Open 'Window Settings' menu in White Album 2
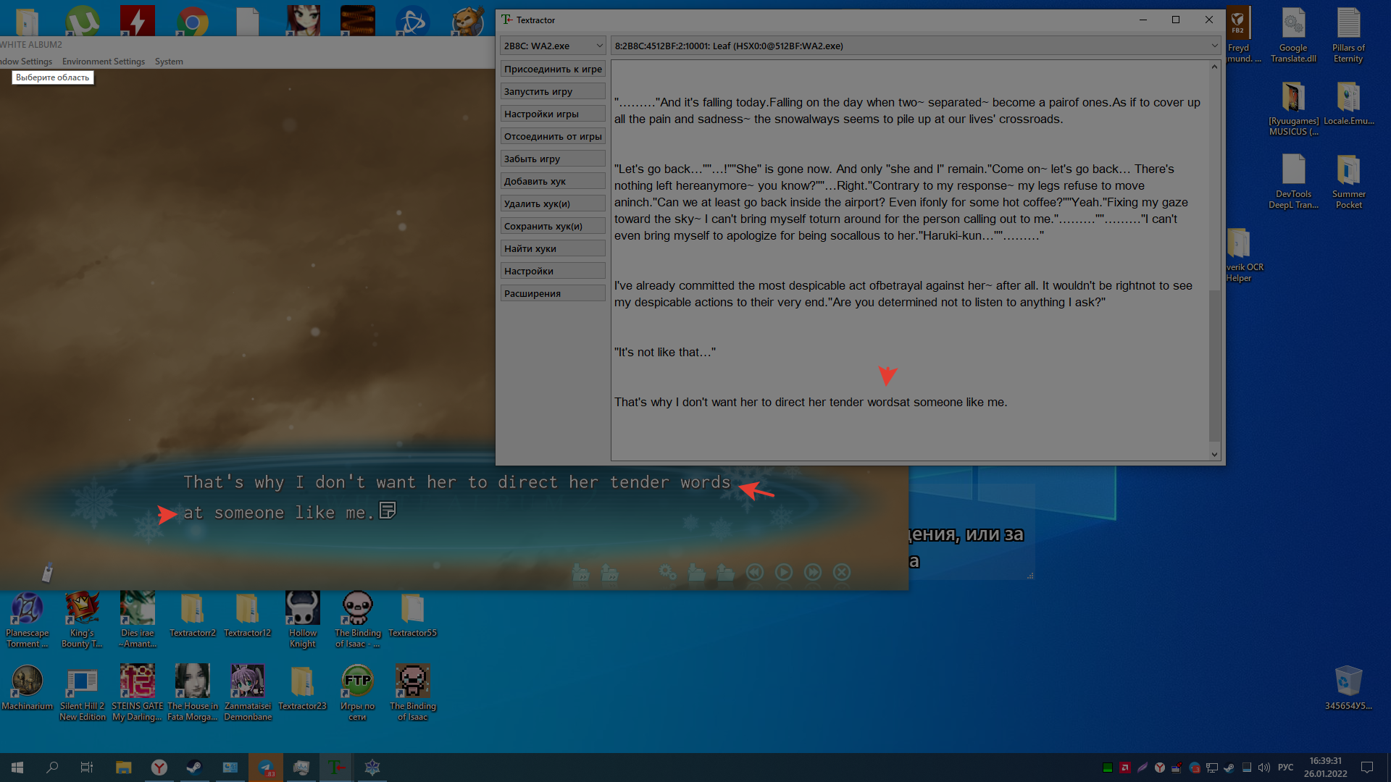Viewport: 1391px width, 782px height. pos(26,62)
